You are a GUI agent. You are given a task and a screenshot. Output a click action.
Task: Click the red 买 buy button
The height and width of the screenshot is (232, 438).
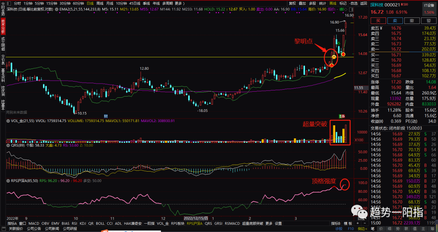click(378, 21)
